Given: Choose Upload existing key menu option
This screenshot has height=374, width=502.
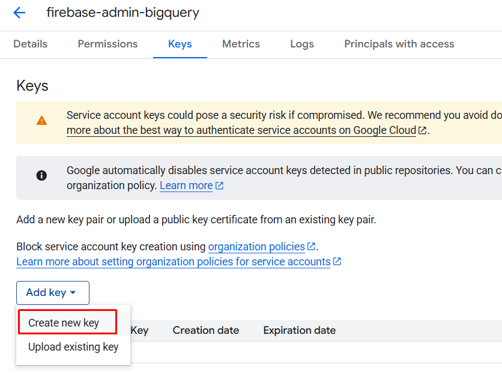Looking at the screenshot, I should point(73,347).
